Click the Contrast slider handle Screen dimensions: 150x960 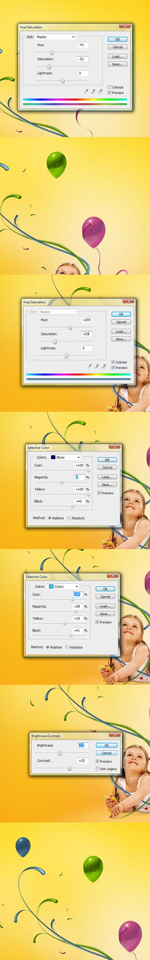[69, 768]
